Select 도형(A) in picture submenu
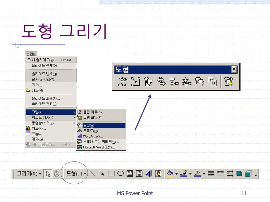The width and height of the screenshot is (270, 202). pyautogui.click(x=101, y=125)
